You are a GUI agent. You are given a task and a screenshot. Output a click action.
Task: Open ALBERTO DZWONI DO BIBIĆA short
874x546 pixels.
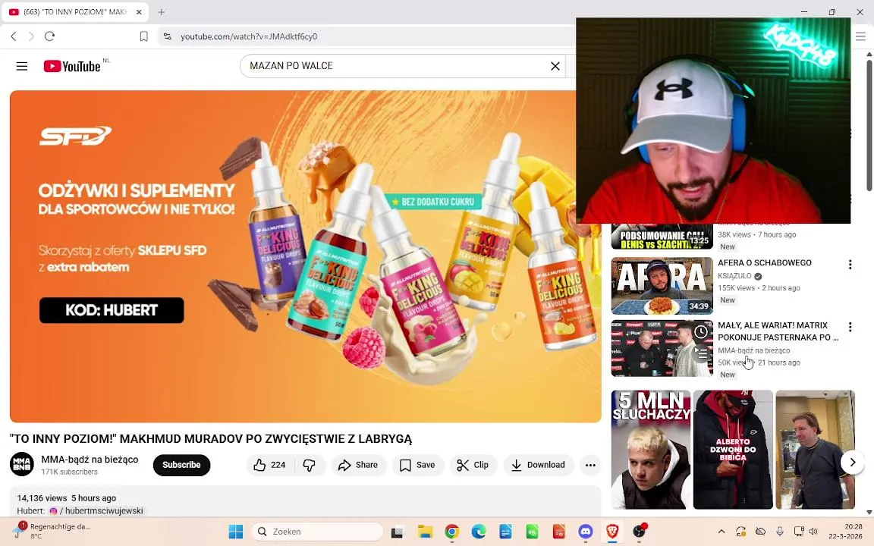[733, 450]
